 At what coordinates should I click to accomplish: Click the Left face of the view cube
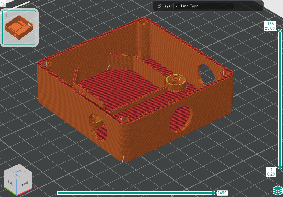click(x=10, y=183)
